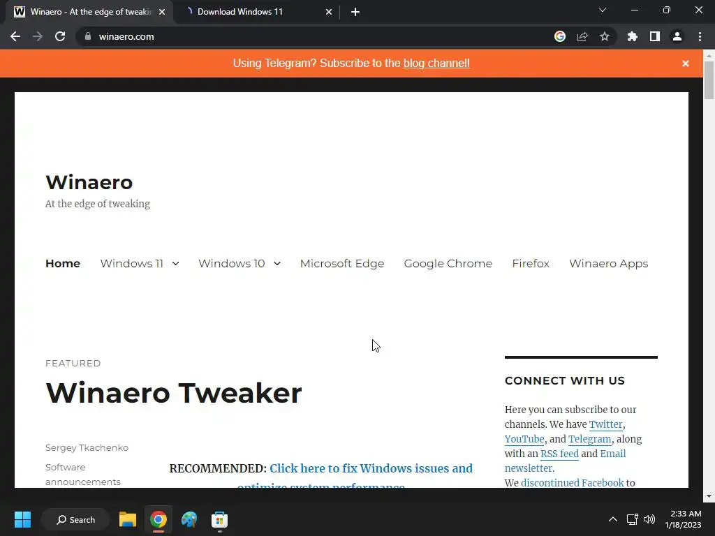This screenshot has width=715, height=536.
Task: Open the Twitter link in sidebar
Action: [x=605, y=424]
